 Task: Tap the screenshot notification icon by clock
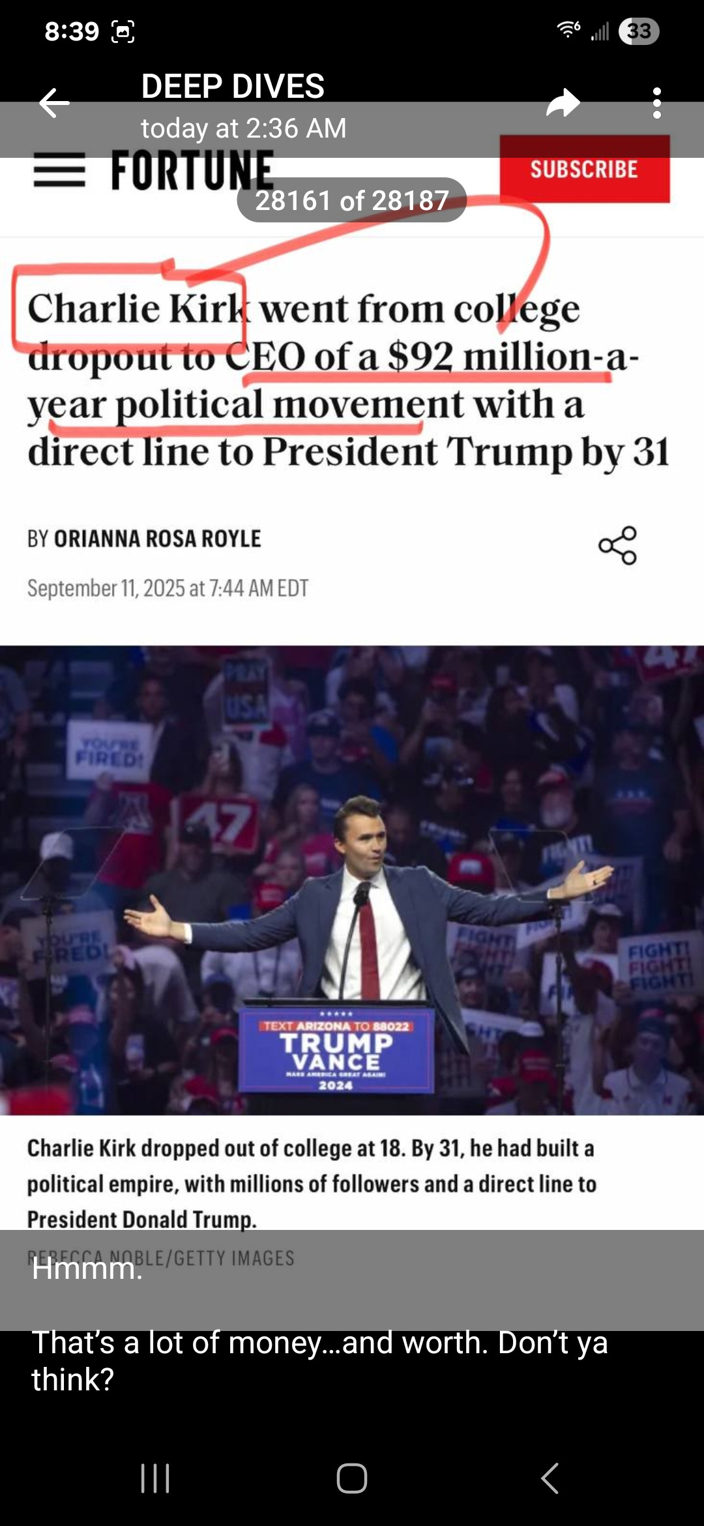[123, 31]
